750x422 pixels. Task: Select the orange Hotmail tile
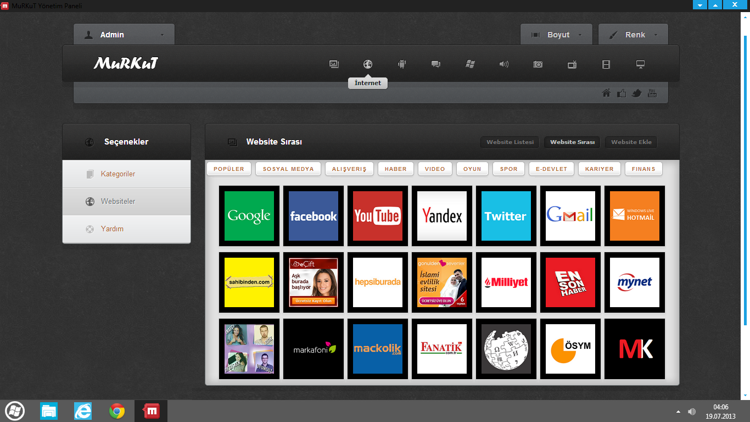635,216
